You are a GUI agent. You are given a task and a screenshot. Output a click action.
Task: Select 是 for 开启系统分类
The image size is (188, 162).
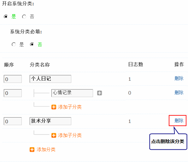6,16
